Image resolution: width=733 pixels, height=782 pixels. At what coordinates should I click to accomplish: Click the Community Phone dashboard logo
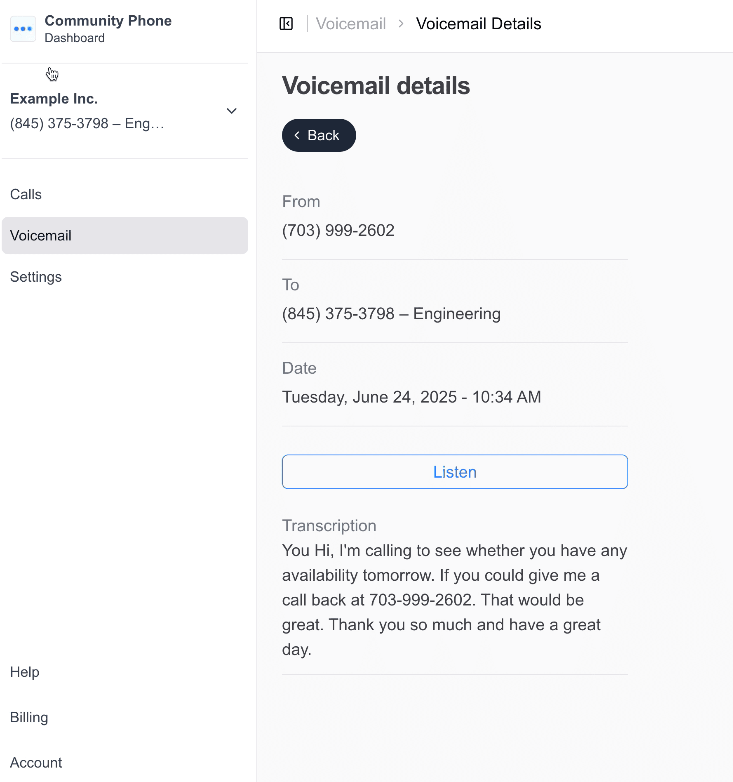23,28
